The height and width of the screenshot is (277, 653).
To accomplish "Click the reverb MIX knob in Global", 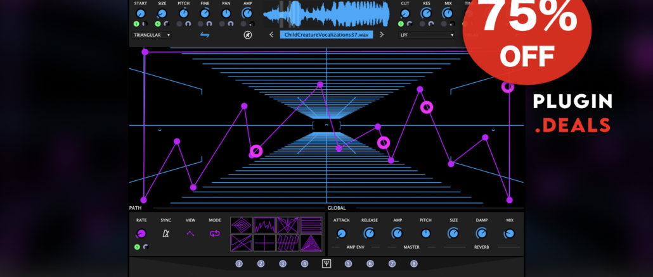I will coord(509,234).
